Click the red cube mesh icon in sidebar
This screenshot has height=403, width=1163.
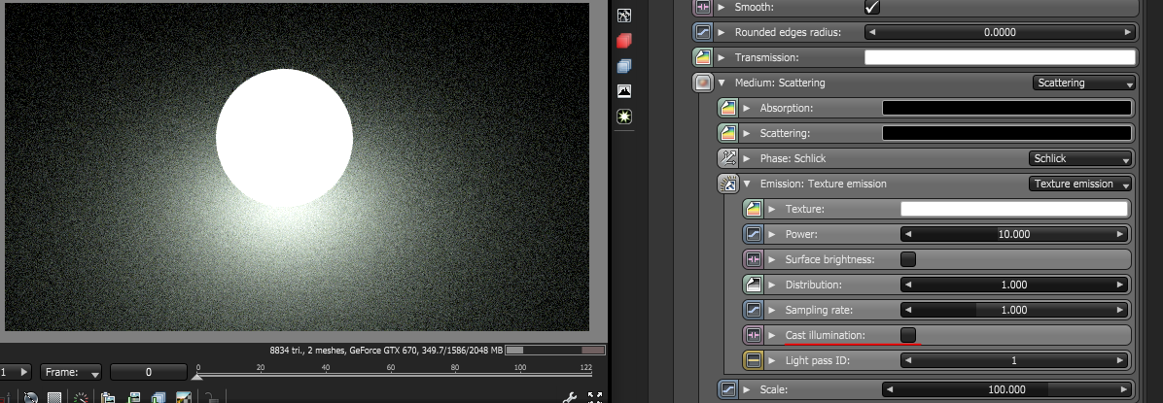click(x=623, y=41)
